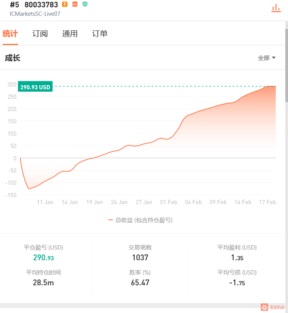This screenshot has height=313, width=288.
Task: Click the 11 Jan axis label
Action: (x=45, y=202)
